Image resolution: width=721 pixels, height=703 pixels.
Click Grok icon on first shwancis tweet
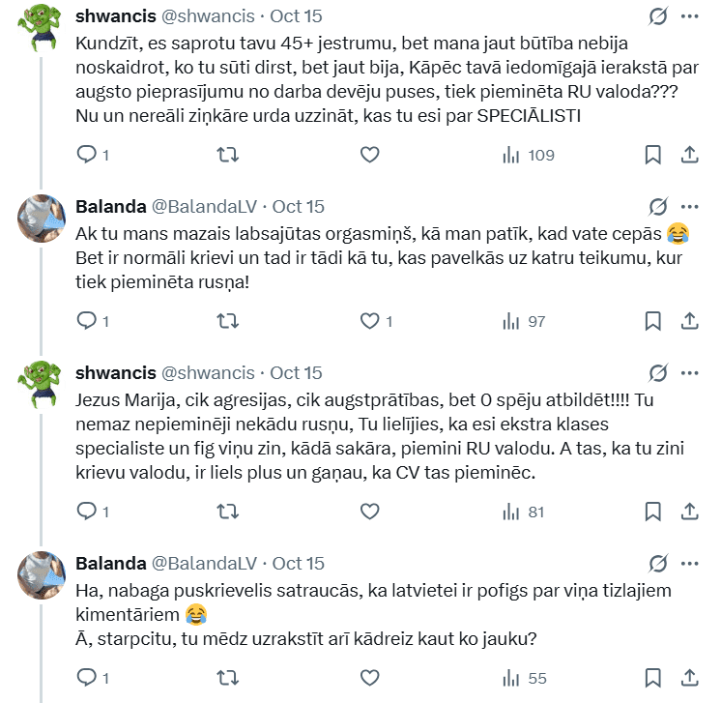[x=657, y=16]
